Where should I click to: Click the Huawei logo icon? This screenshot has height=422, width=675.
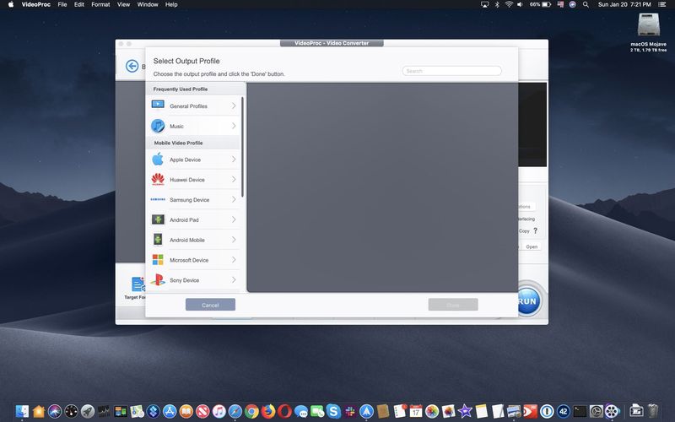[x=158, y=179]
